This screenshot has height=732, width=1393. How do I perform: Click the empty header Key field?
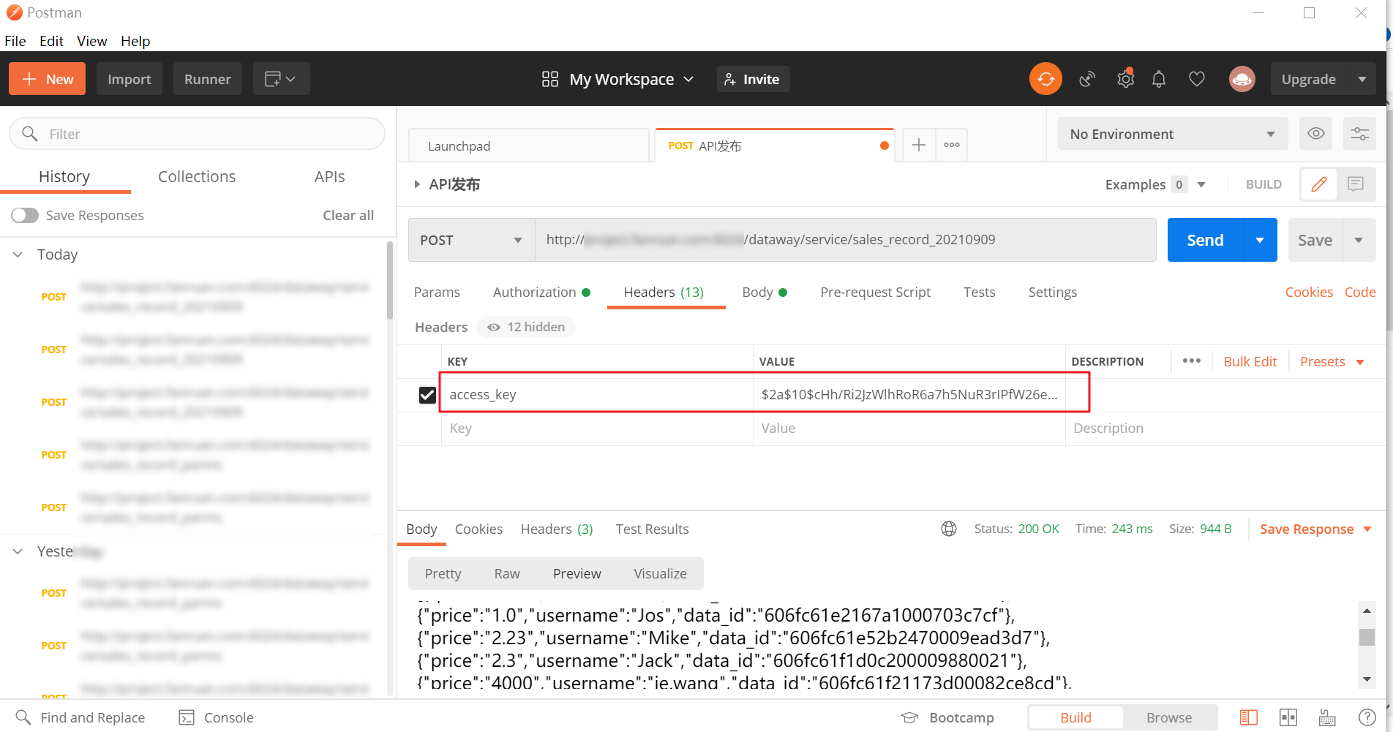point(597,429)
